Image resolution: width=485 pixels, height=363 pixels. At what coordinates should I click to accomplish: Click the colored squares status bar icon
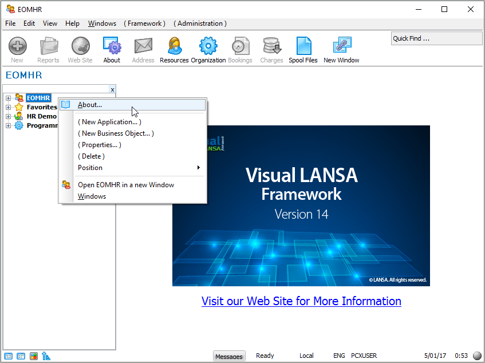(33, 356)
